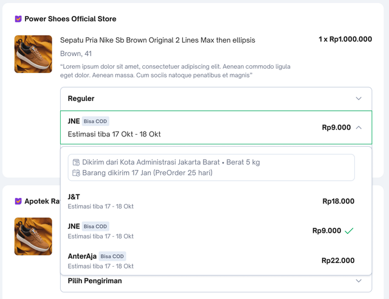Select JNE courier option in the list

[211, 231]
